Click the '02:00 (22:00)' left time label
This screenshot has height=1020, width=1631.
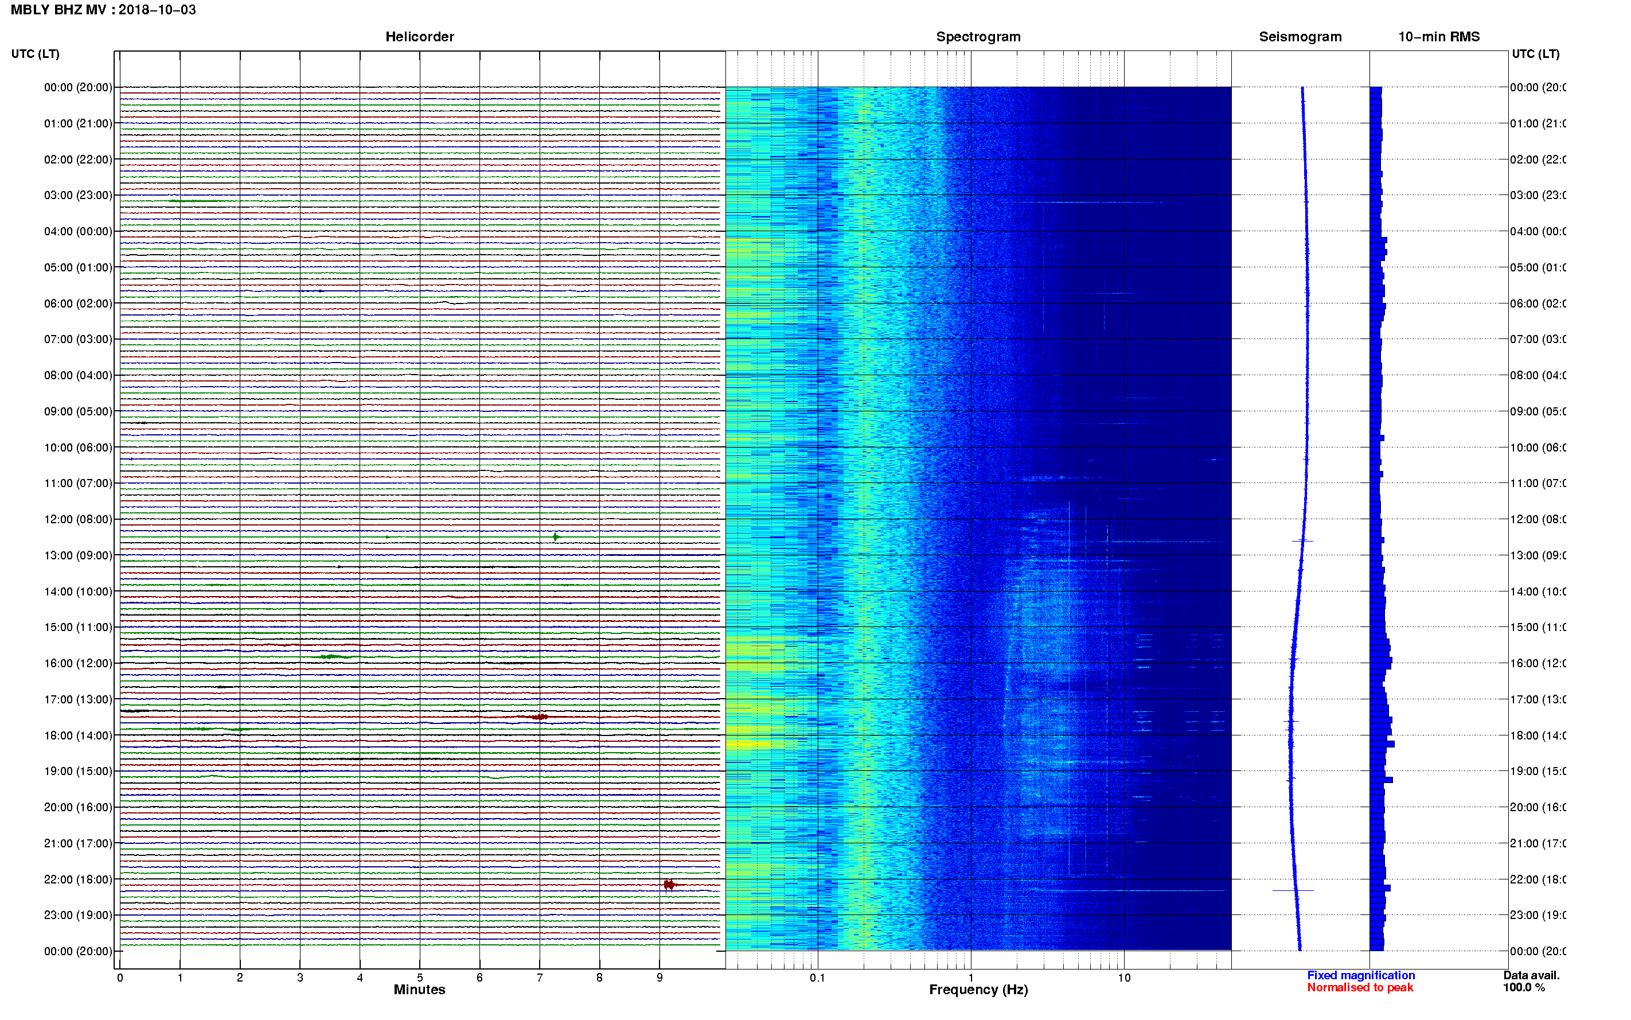click(x=78, y=160)
